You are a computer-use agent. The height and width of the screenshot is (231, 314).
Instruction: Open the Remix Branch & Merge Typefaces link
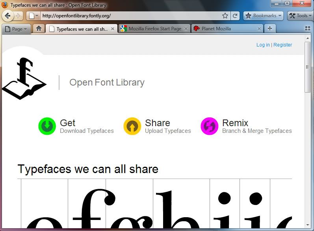coord(257,126)
